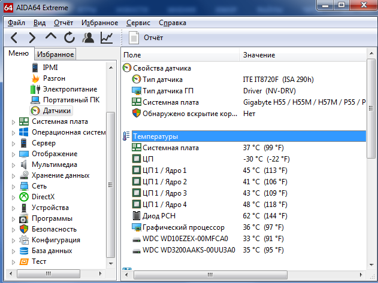Open the graph chart toolbar icon
Screen dimensions: 378x283
click(107, 38)
